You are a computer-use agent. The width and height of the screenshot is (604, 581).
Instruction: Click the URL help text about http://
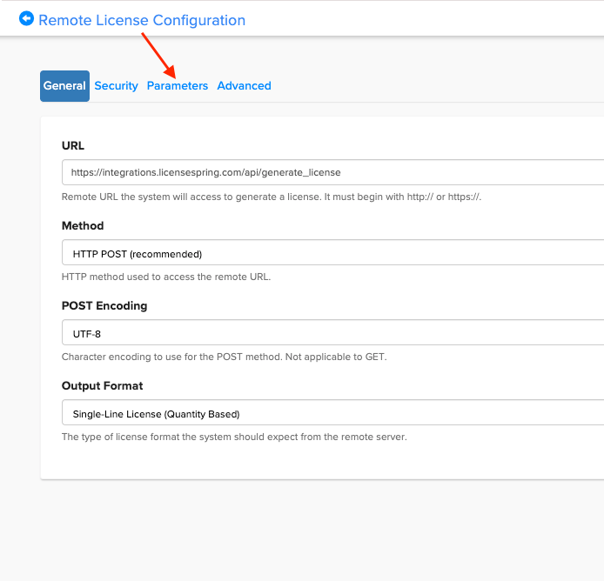tap(271, 197)
